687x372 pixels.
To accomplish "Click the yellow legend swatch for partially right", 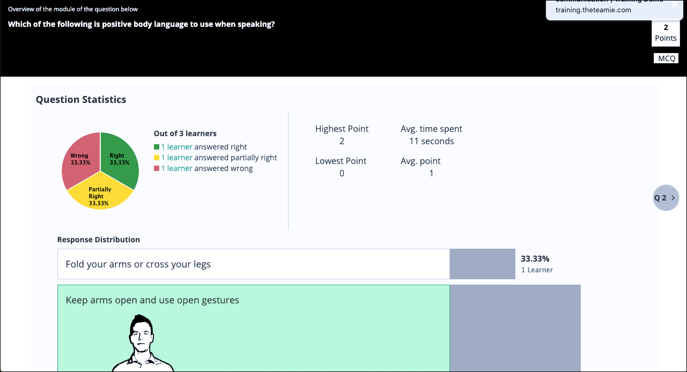I will coord(157,158).
